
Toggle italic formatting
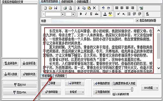[86, 14]
